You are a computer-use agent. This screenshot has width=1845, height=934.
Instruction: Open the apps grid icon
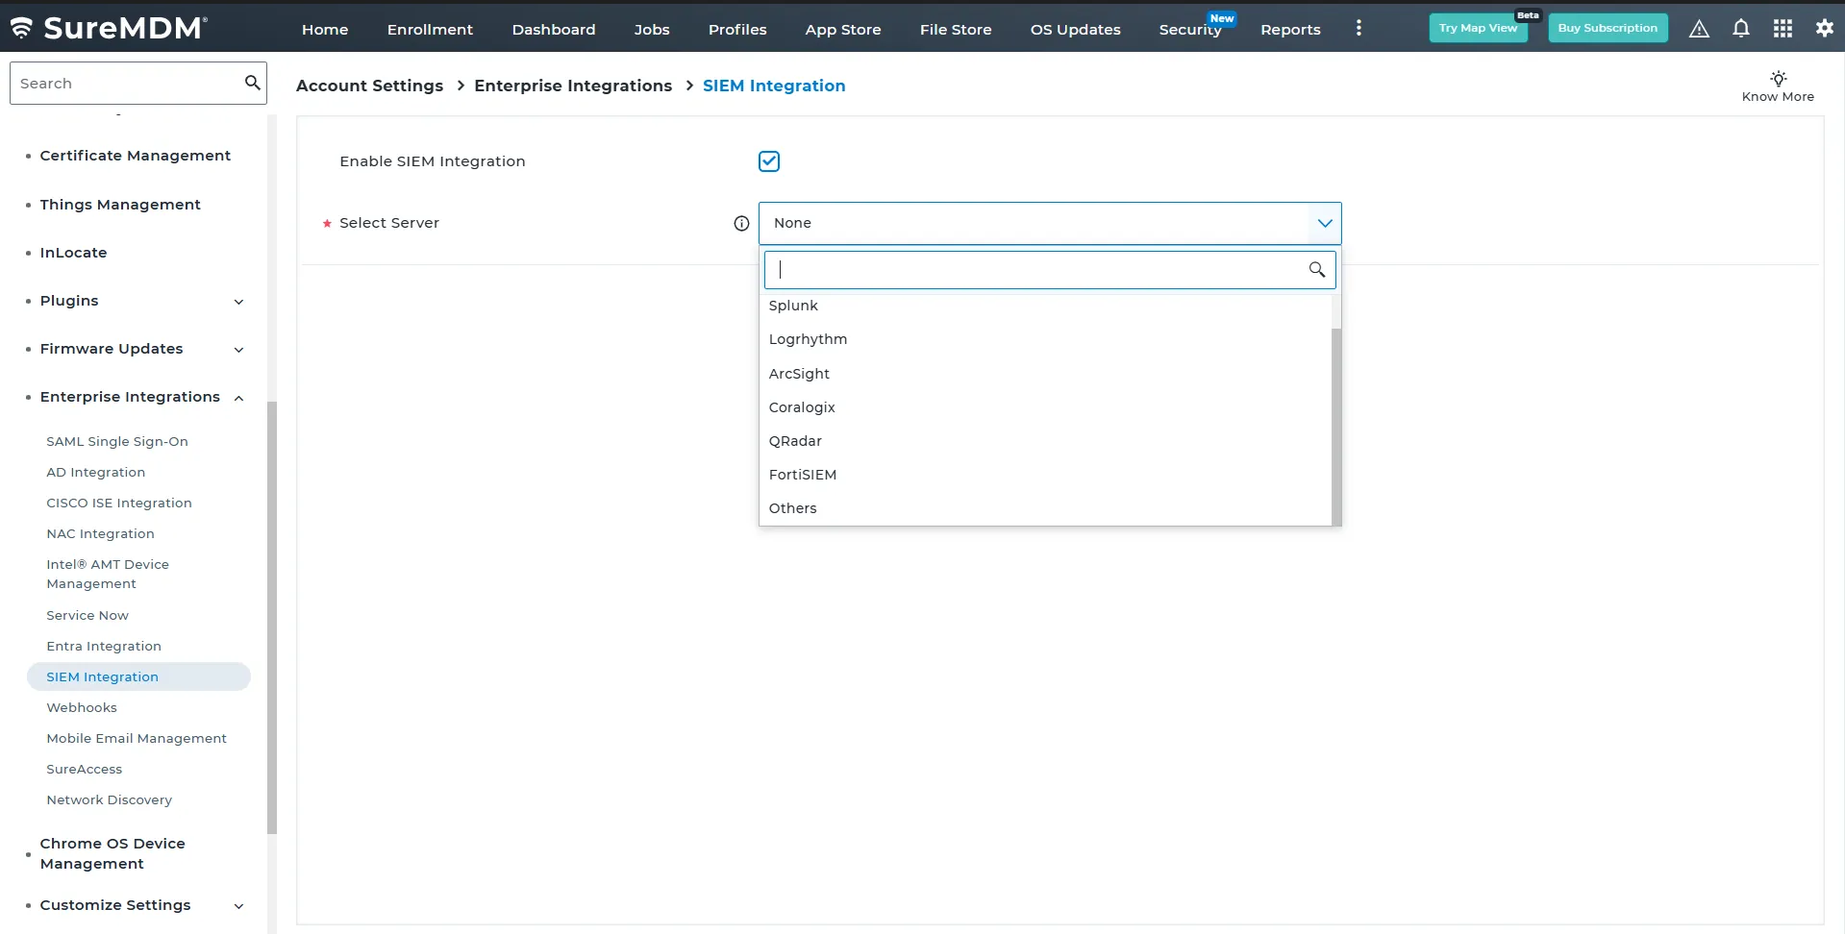1783,29
